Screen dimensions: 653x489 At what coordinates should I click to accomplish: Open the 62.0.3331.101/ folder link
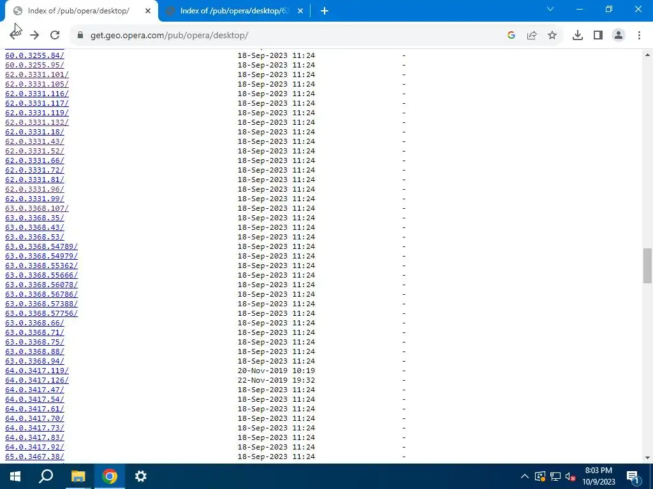[36, 74]
